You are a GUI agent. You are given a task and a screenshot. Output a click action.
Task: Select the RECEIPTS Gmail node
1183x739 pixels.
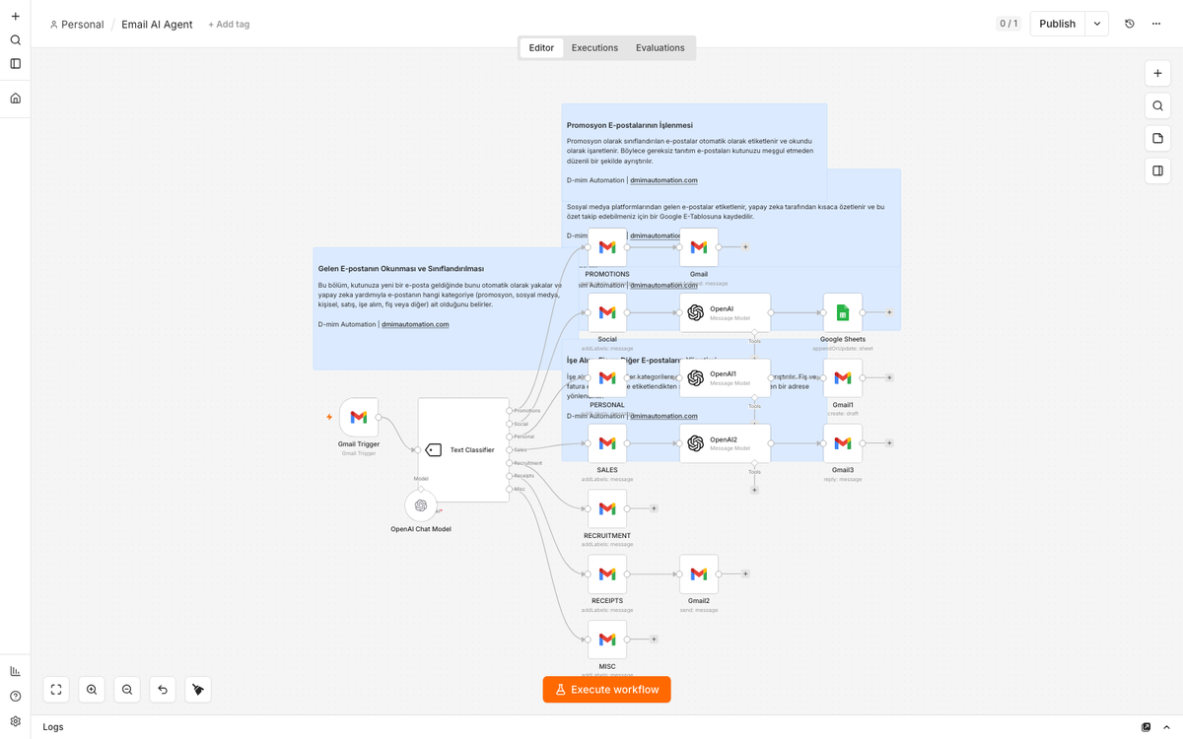[x=607, y=573]
